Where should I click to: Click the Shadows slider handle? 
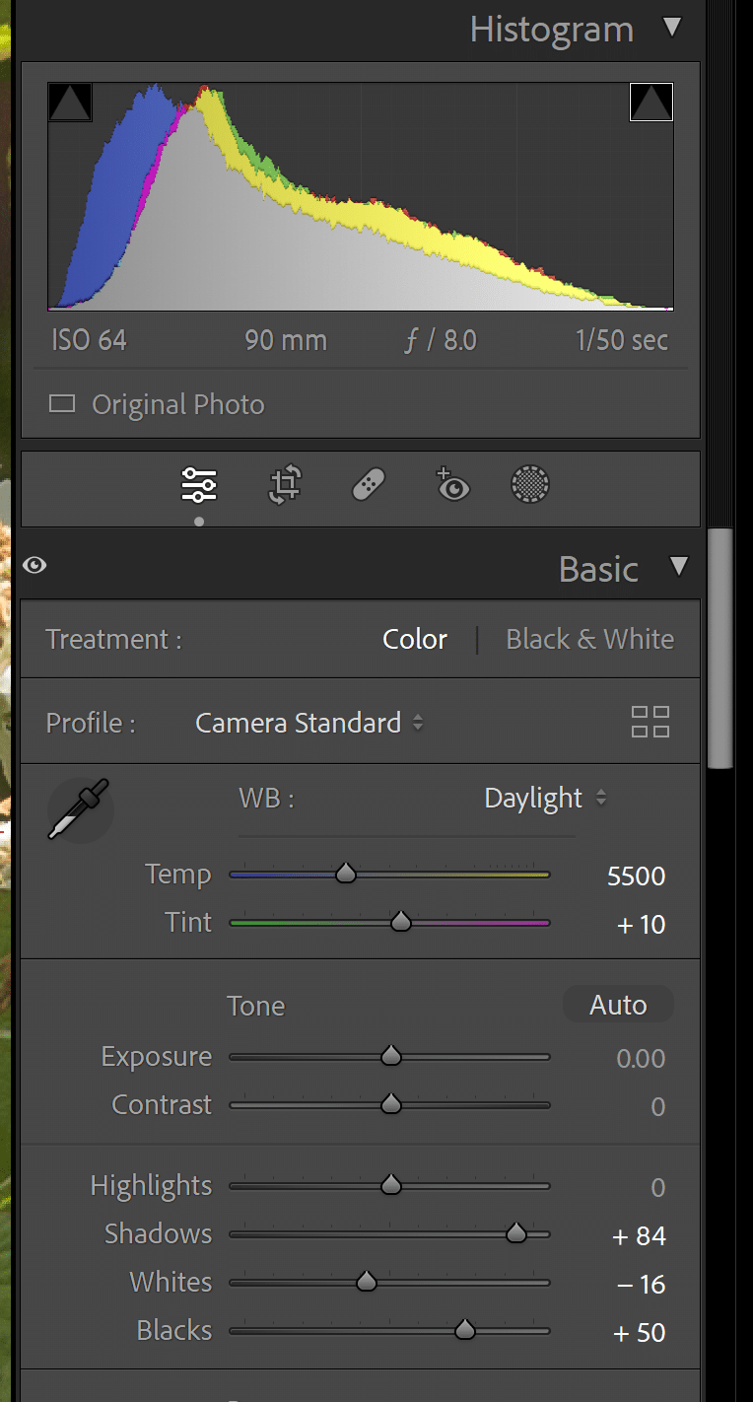tap(515, 1233)
